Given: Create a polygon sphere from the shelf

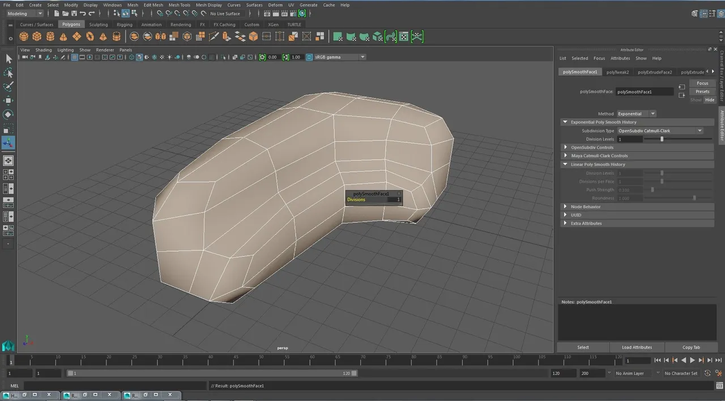Looking at the screenshot, I should 24,37.
